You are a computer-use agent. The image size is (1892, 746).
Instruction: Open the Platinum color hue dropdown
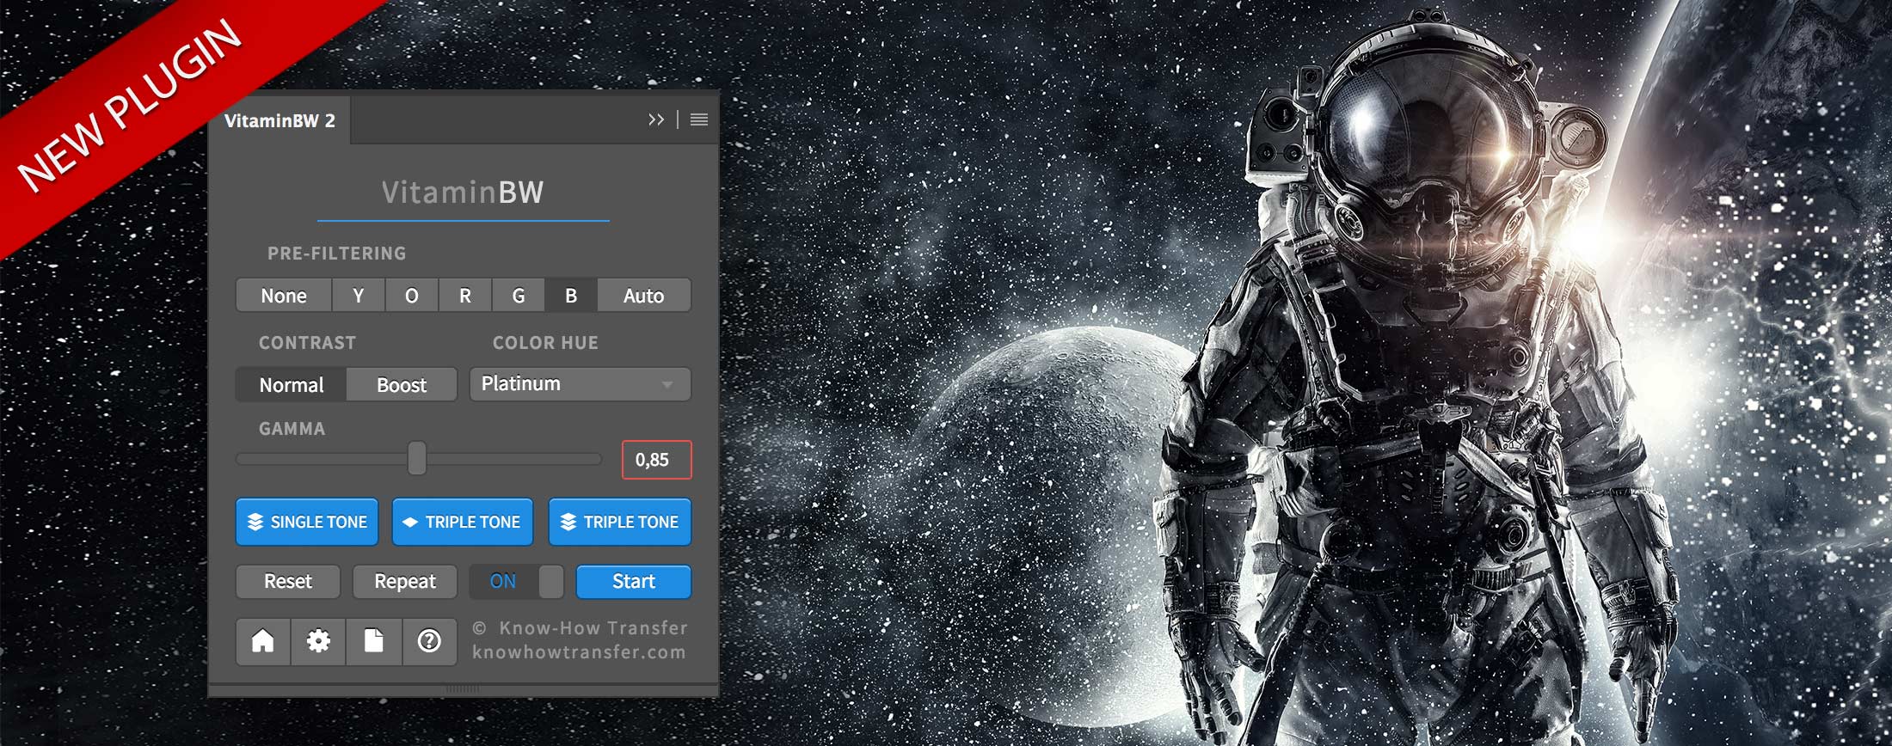580,384
